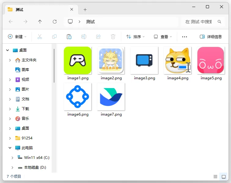Collapse the 此电脑 tree node
Viewport: 231px width, 183px height.
tap(10, 148)
